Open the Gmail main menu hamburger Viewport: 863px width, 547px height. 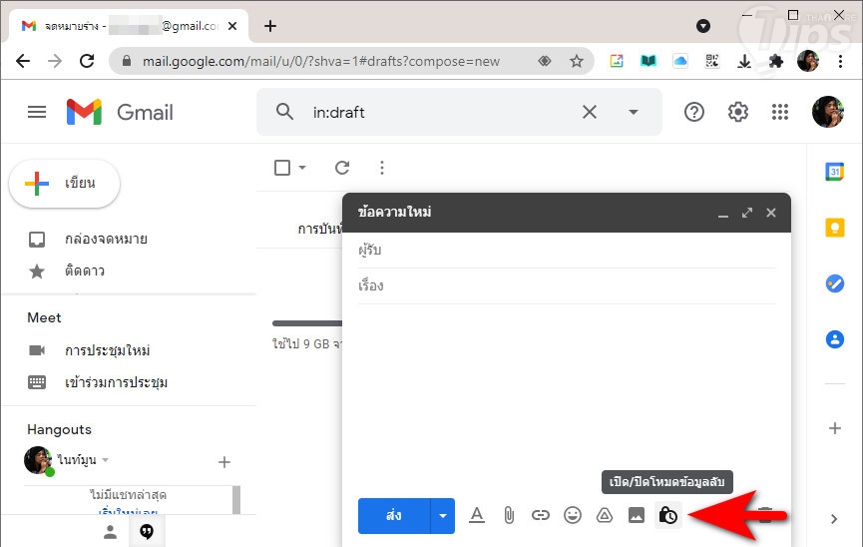pos(37,113)
